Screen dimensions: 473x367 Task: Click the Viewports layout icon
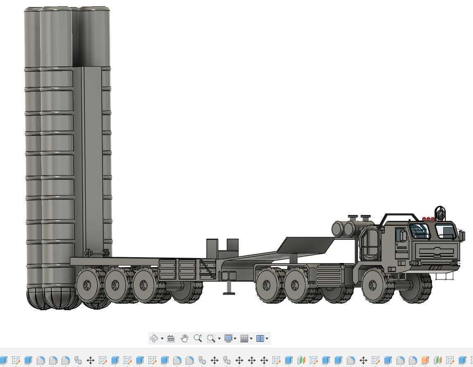click(x=260, y=338)
